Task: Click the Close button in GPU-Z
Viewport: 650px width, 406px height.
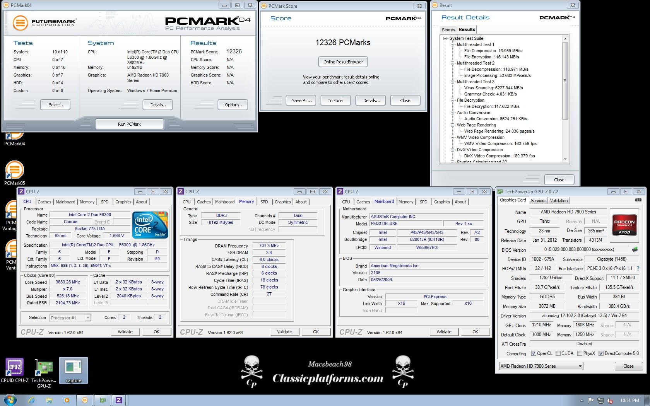Action: [628, 366]
